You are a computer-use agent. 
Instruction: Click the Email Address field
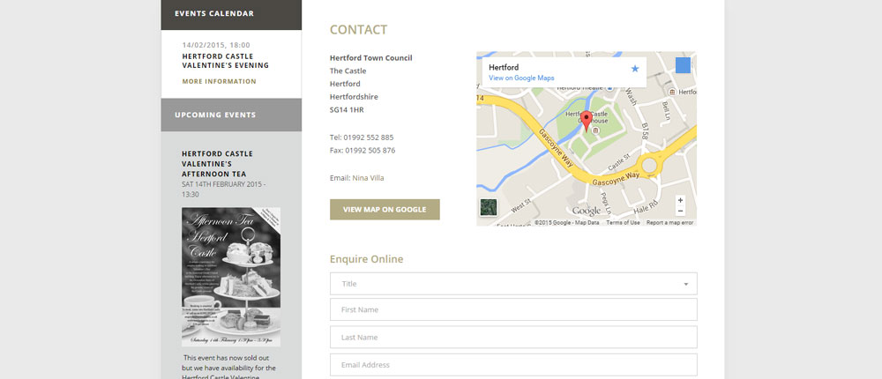point(513,365)
